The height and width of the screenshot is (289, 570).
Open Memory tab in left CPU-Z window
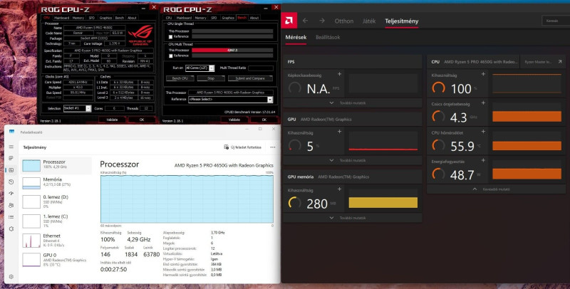pos(78,17)
